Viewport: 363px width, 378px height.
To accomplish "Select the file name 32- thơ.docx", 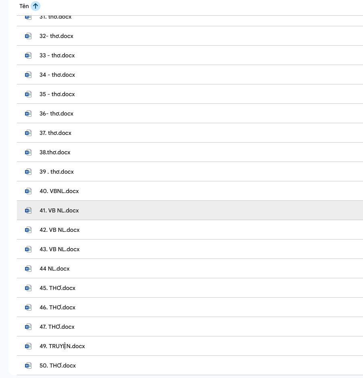I will click(x=57, y=36).
